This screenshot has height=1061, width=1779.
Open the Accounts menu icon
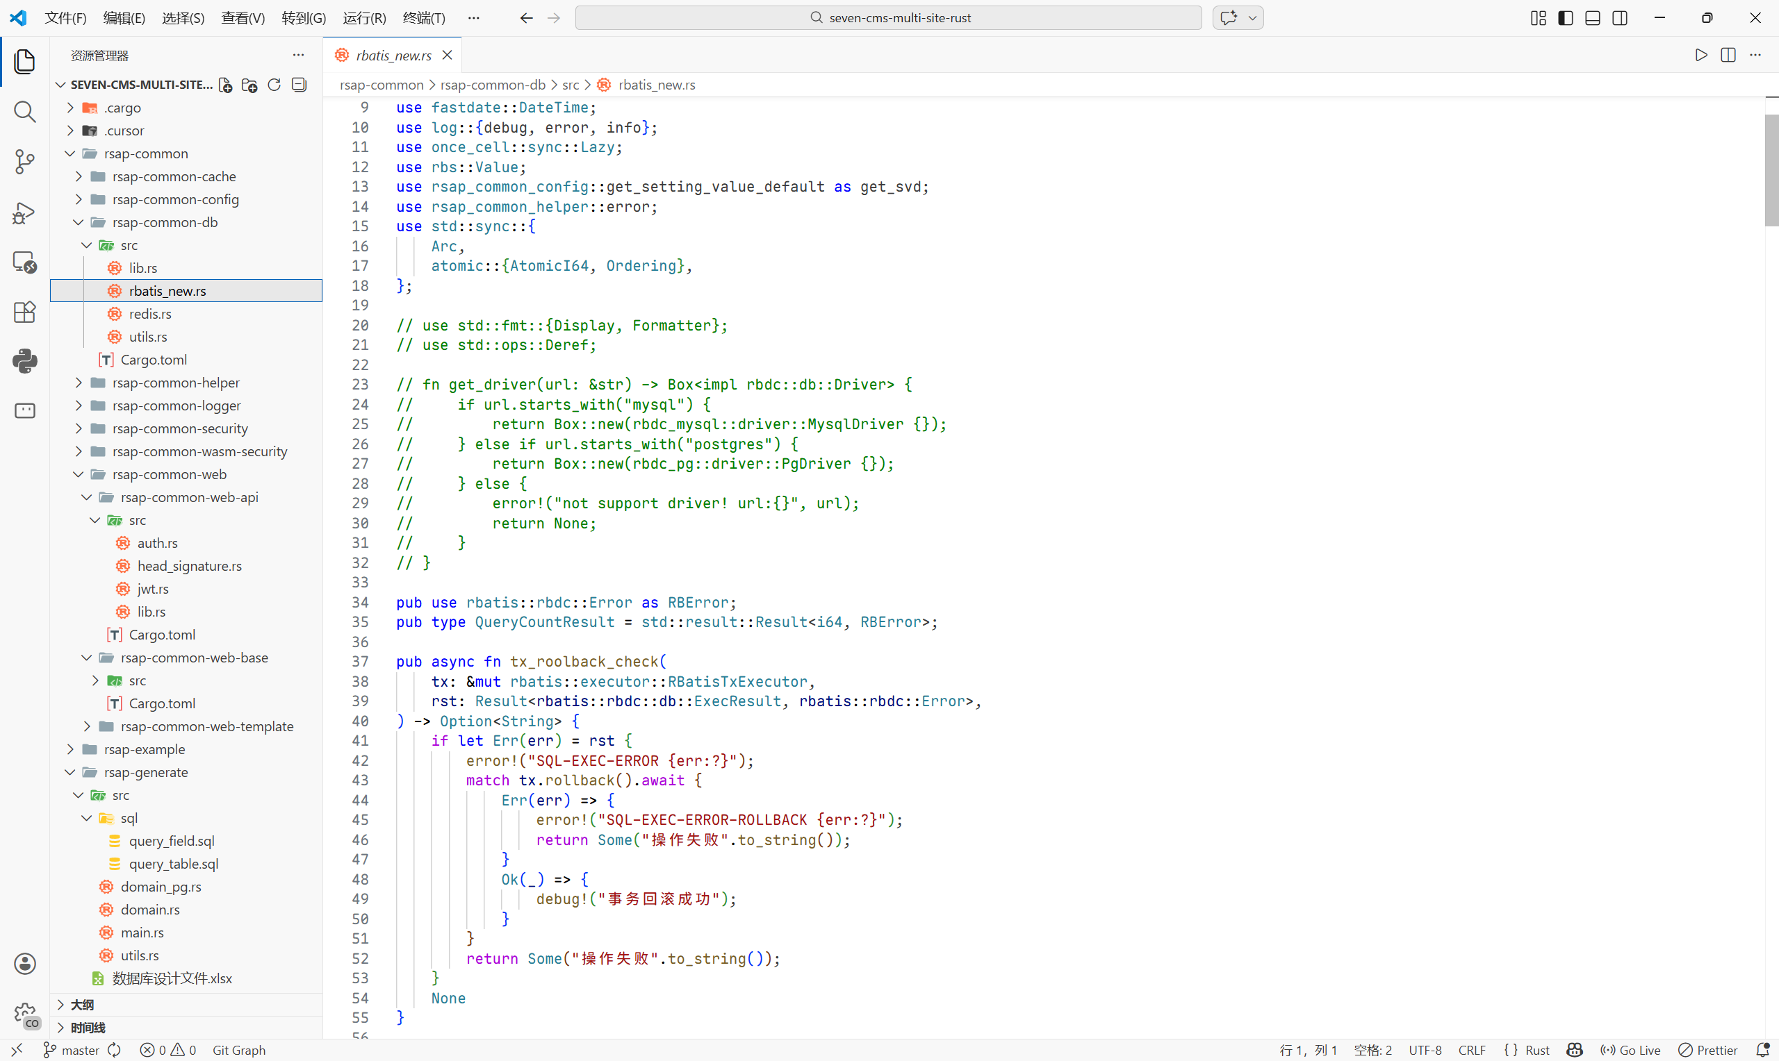(x=24, y=964)
